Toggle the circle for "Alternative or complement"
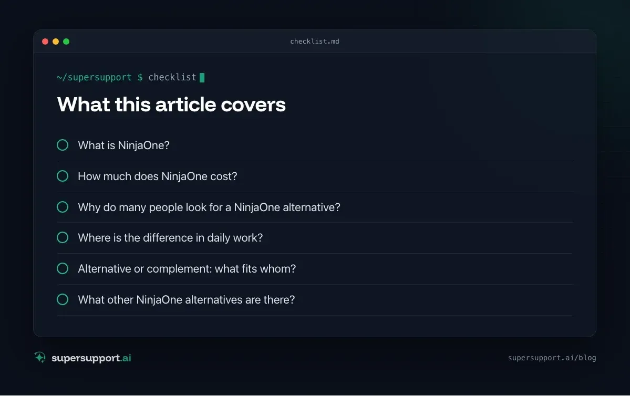Image resolution: width=630 pixels, height=396 pixels. click(x=63, y=268)
